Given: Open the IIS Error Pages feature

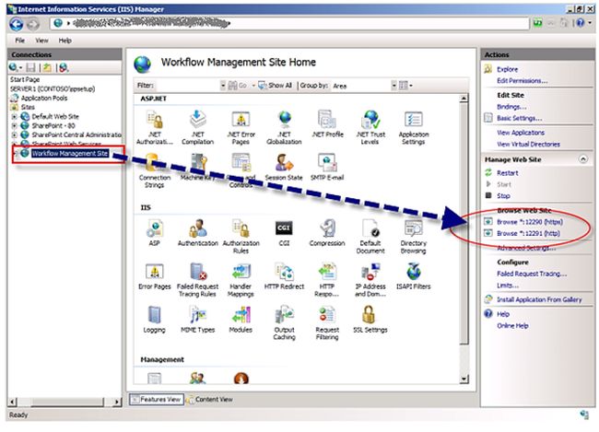Looking at the screenshot, I should 154,276.
